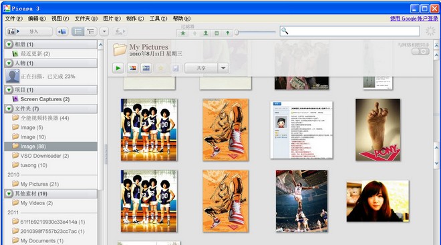Collapse the 其他素材 (19) section
441x245 pixels.
pyautogui.click(x=9, y=194)
